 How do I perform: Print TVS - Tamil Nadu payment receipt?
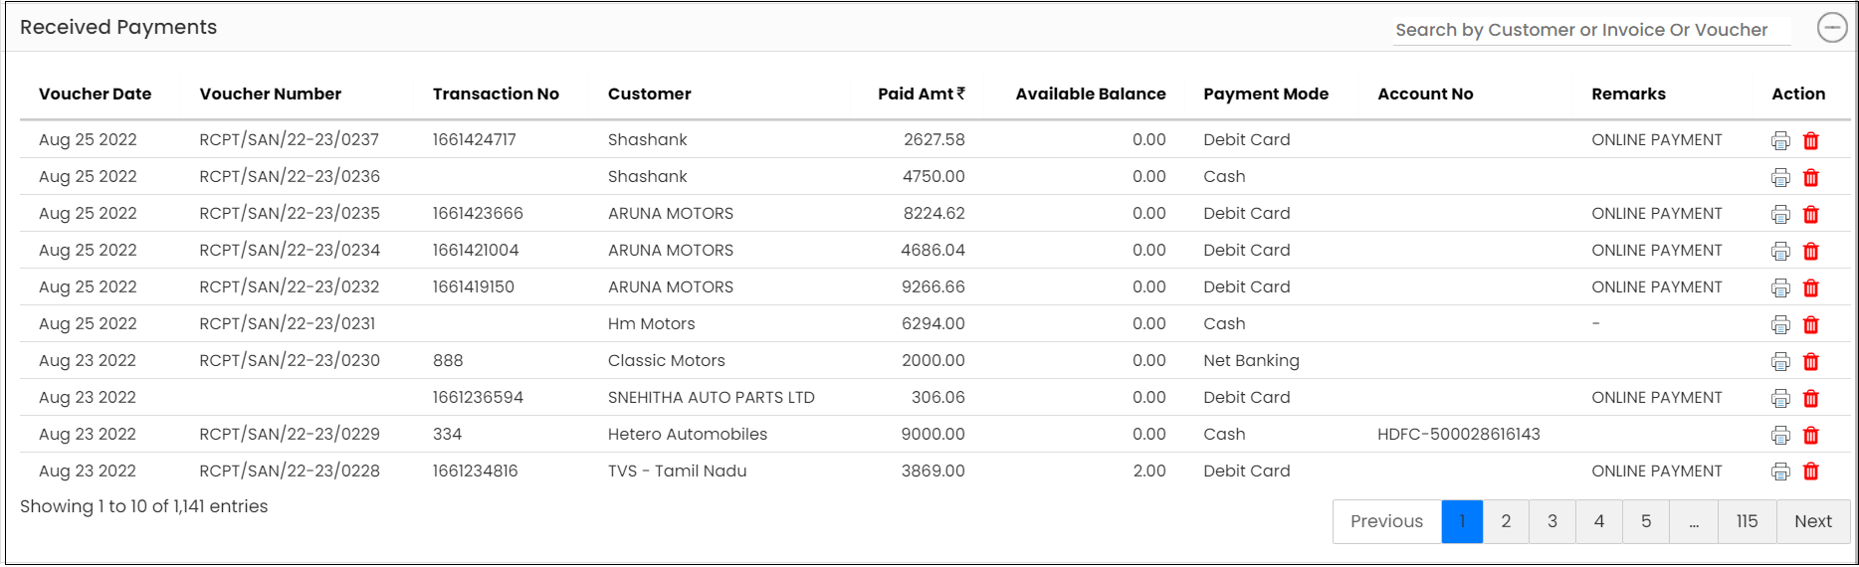point(1780,472)
